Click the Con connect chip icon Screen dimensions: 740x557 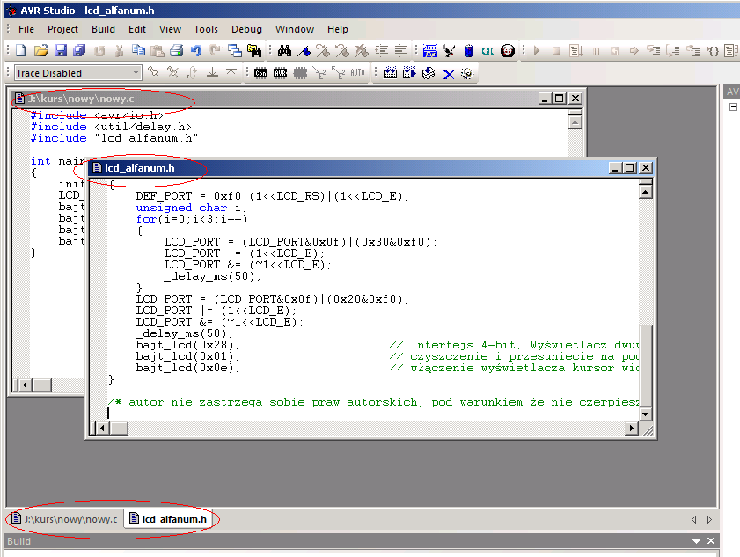tap(260, 73)
